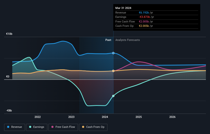Image resolution: width=210 pixels, height=134 pixels.
Task: Click the Earnings row label in tooltip
Action: click(121, 17)
